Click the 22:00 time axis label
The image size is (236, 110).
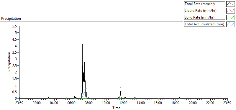tap(210, 103)
